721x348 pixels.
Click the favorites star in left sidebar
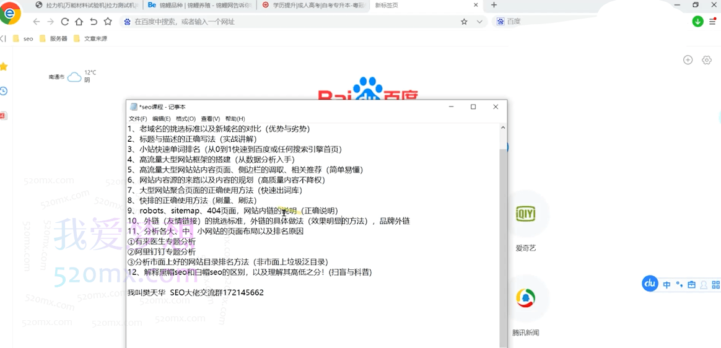pos(4,67)
